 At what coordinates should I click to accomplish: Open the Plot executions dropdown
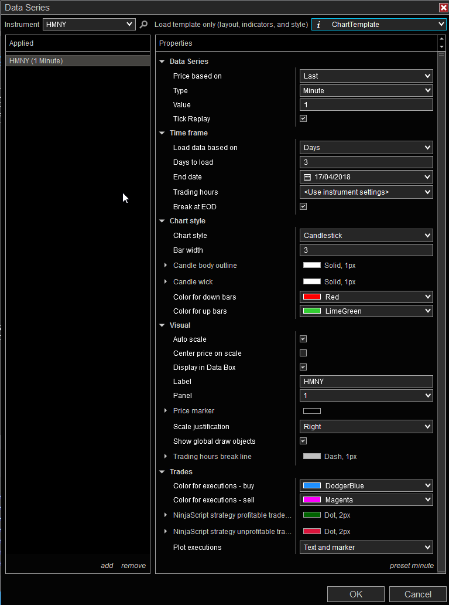366,547
